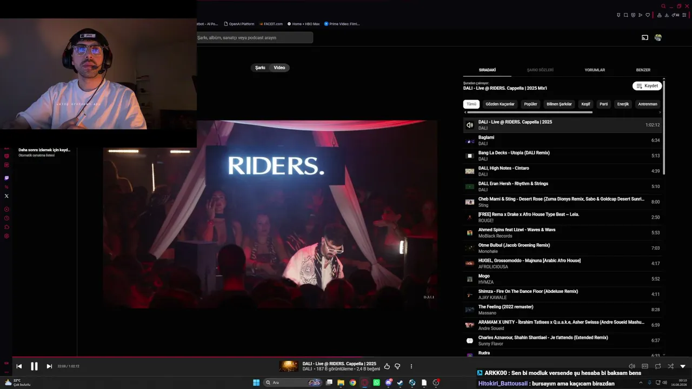Select the Gözden Kaçanlar filter chip
The width and height of the screenshot is (692, 389).
pos(500,104)
